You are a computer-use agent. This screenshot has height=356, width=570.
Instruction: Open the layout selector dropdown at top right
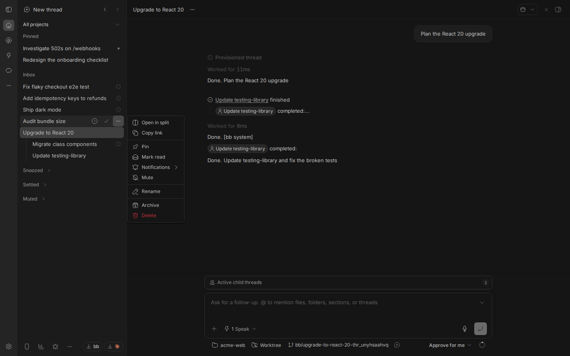(x=528, y=9)
